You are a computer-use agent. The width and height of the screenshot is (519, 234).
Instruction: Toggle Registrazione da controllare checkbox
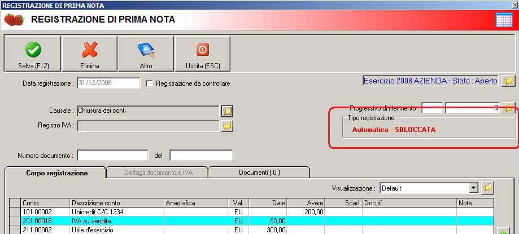[x=149, y=83]
